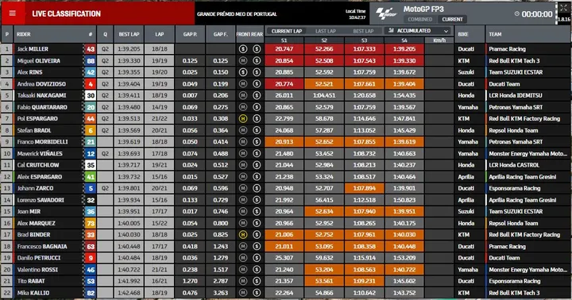
Task: Select rider Andrea DOVIZIOSO name
Action: pos(41,84)
